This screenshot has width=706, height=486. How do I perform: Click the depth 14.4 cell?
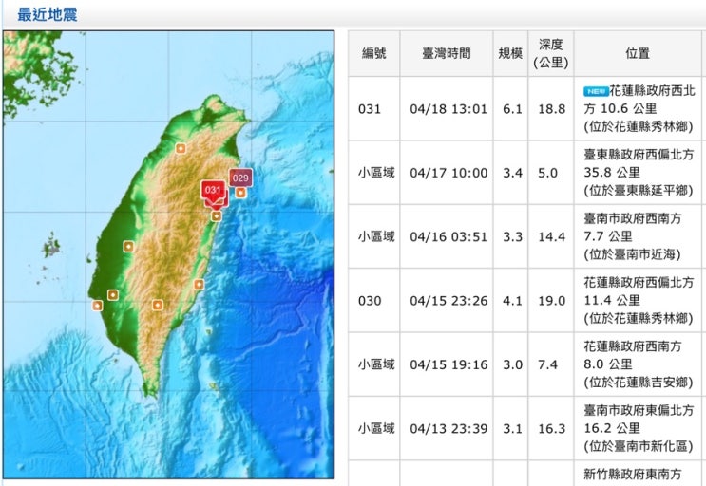(551, 237)
